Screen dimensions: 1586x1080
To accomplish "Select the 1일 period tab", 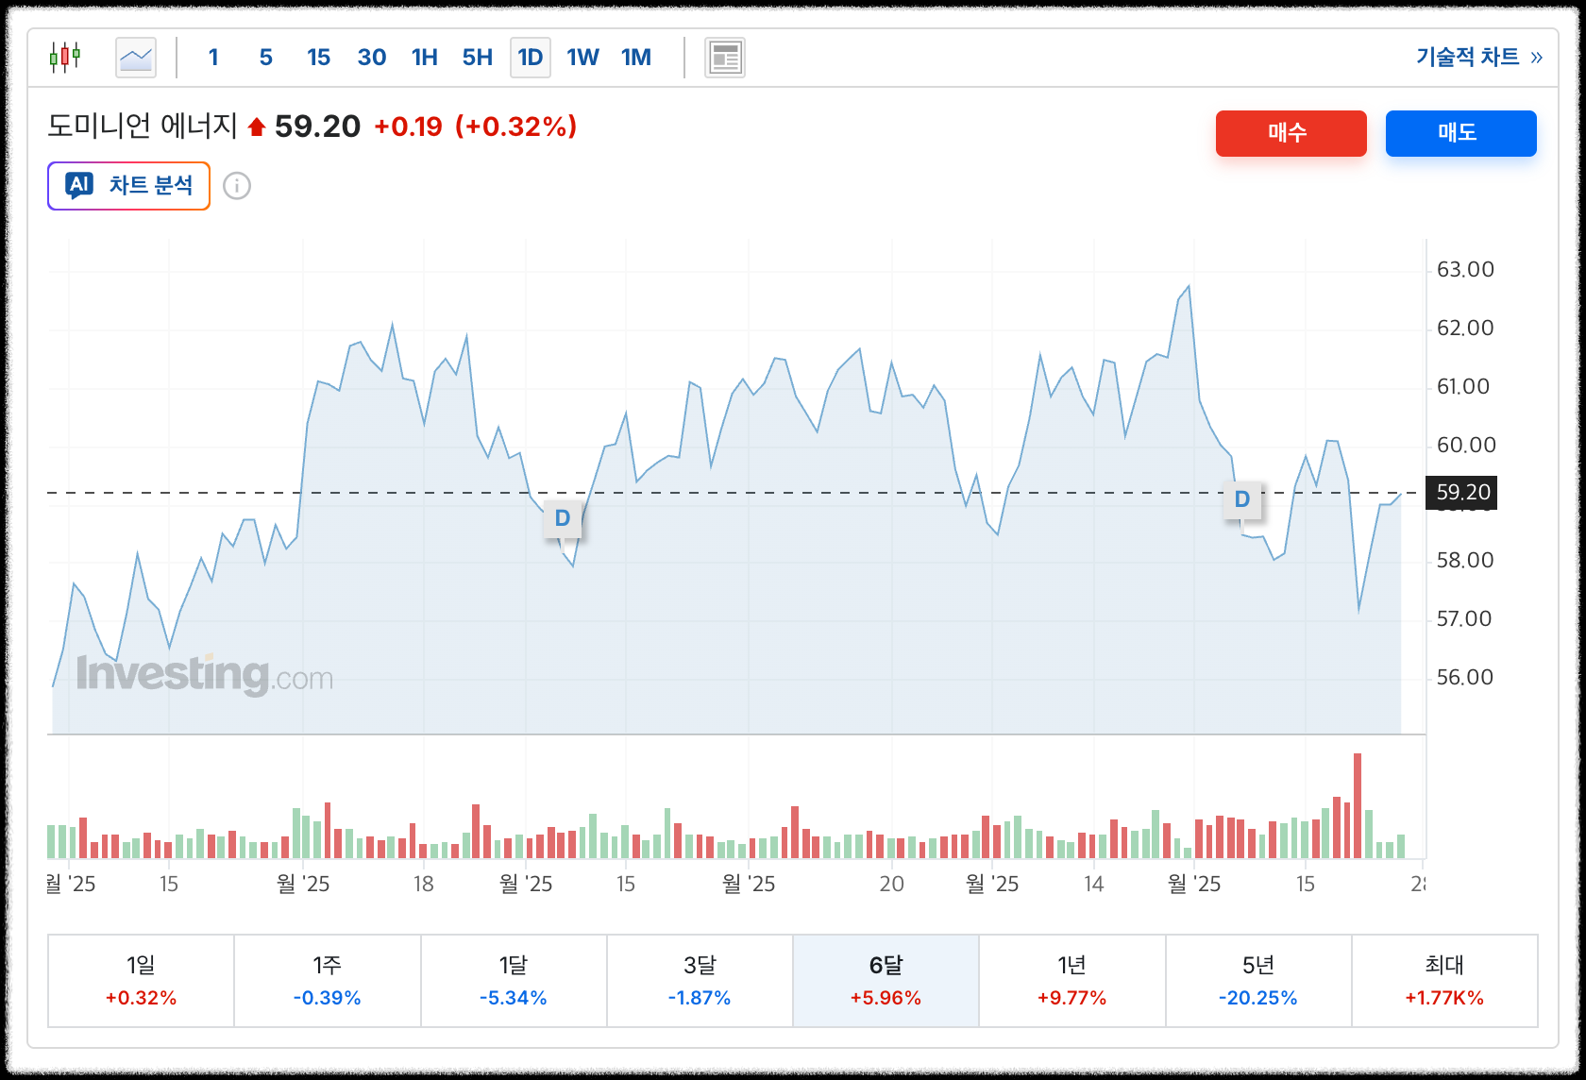I will pos(141,981).
